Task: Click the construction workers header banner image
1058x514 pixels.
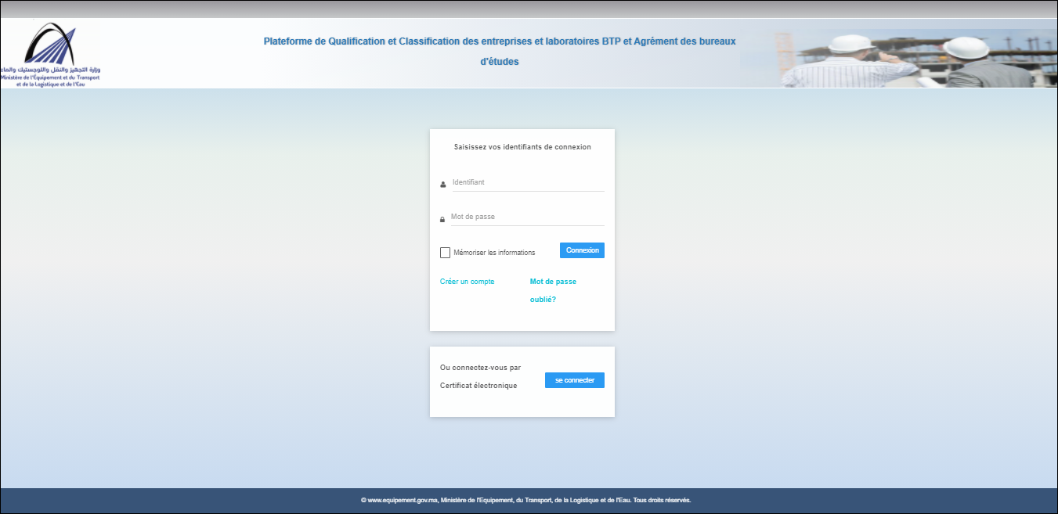Action: click(898, 58)
